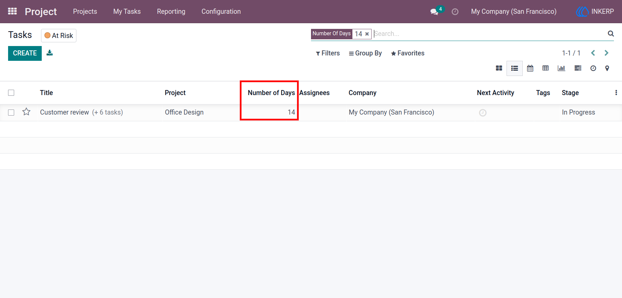622x298 pixels.
Task: Click the 1-1 / 1 pager counter
Action: pyautogui.click(x=571, y=53)
